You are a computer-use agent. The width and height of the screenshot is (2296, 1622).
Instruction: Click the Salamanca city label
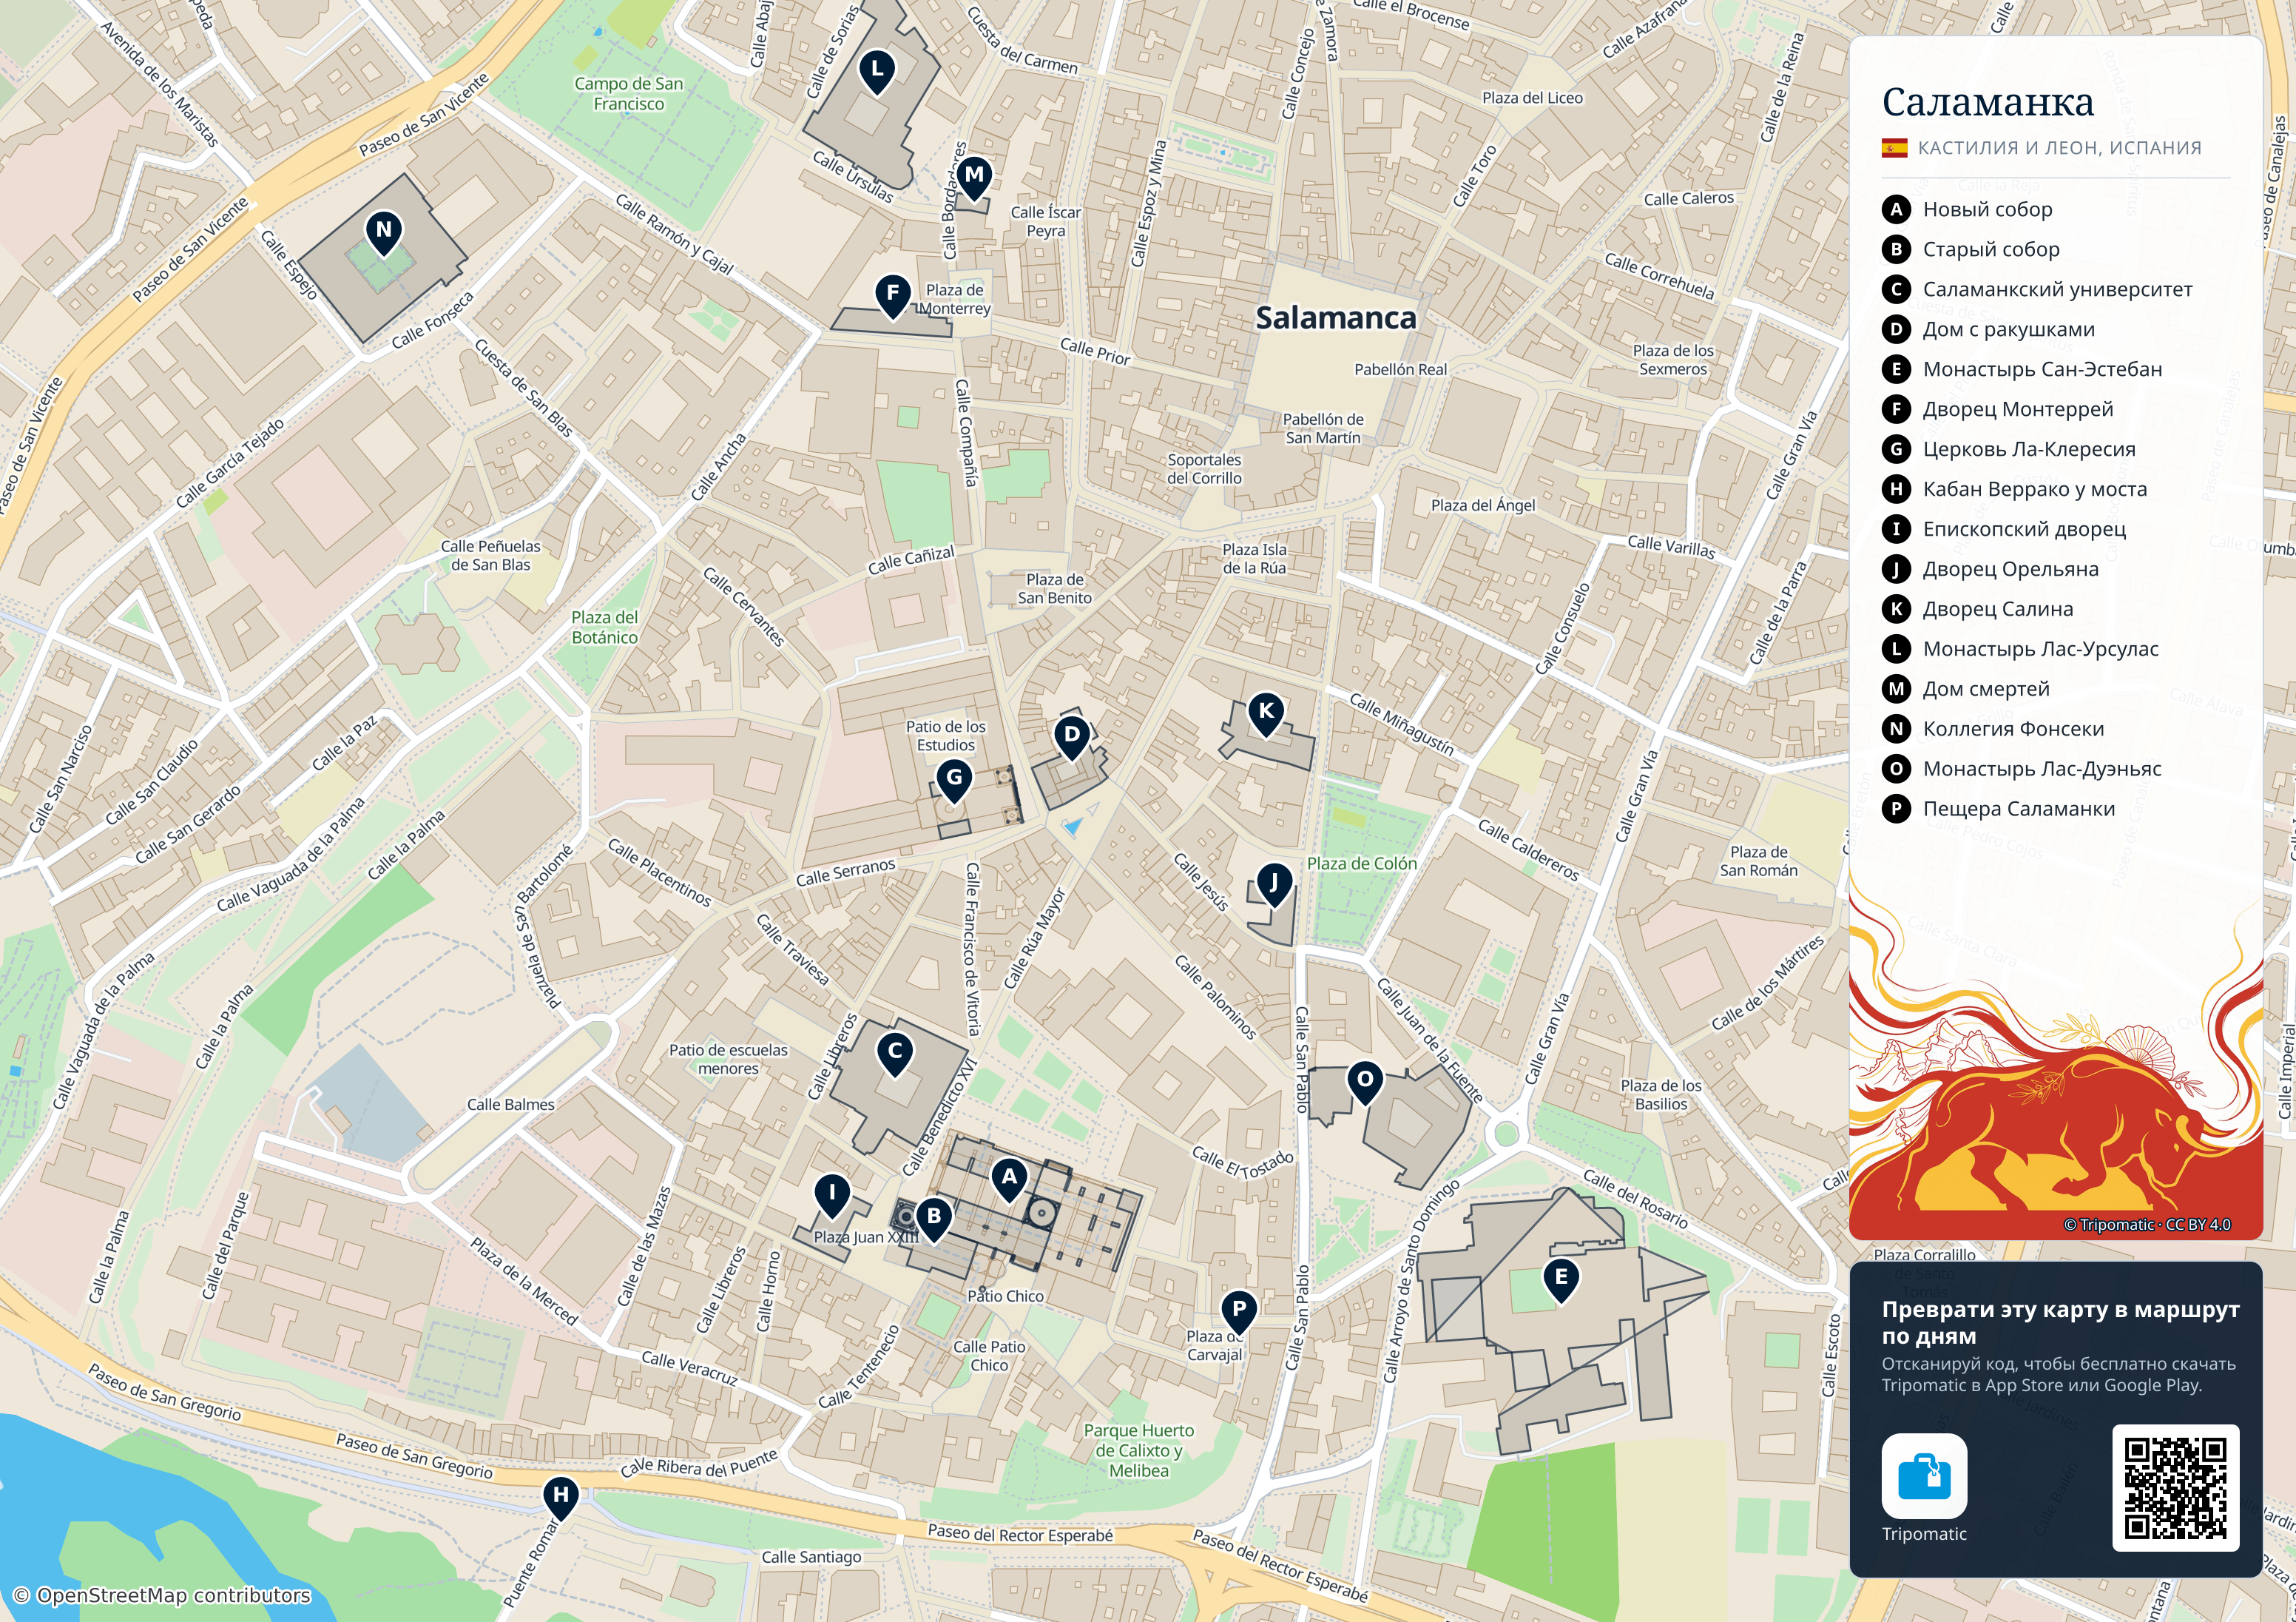[1335, 317]
